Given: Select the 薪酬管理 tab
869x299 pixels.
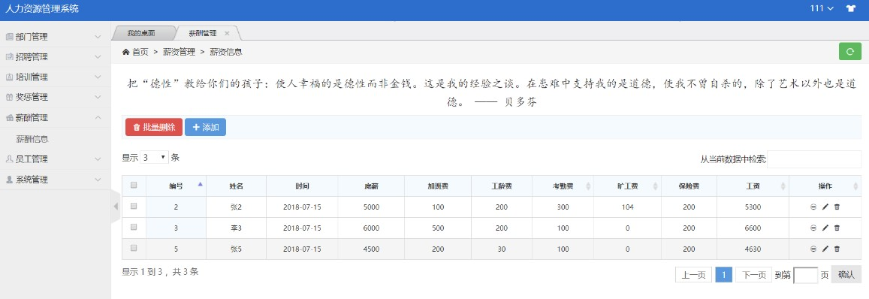Looking at the screenshot, I should pyautogui.click(x=202, y=33).
